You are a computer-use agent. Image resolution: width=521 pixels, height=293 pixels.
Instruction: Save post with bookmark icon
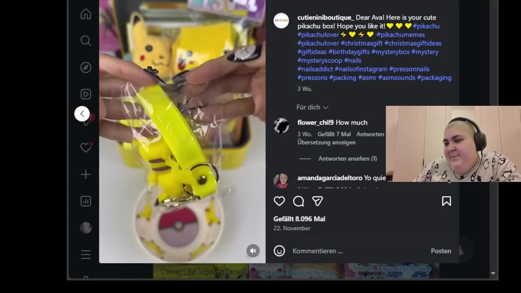pos(447,201)
